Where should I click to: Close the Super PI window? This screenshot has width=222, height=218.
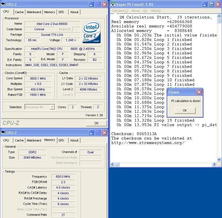218,4
